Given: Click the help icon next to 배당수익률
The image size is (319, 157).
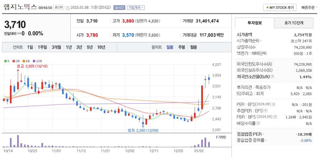Looking at the screenshot, I should [258, 123].
